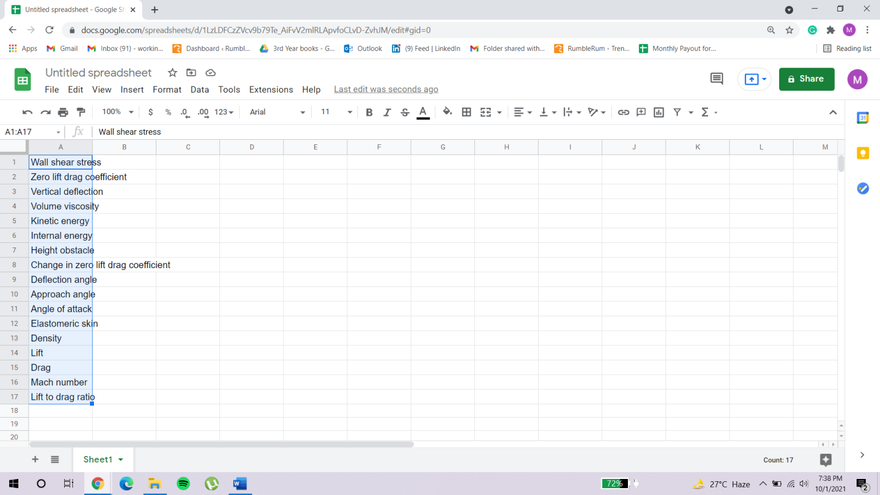Toggle strikethrough formatting
This screenshot has height=495, width=880.
[x=404, y=112]
